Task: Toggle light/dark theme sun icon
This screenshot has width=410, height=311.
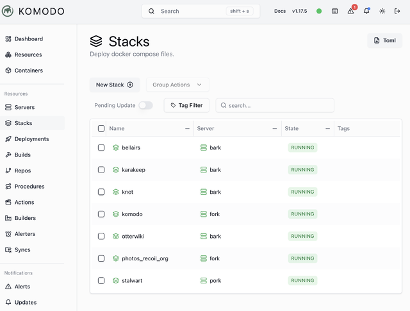Action: pyautogui.click(x=382, y=11)
